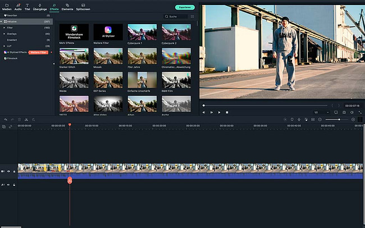Click the voiceover microphone icon
The width and height of the screenshot is (365, 228).
(x=299, y=120)
